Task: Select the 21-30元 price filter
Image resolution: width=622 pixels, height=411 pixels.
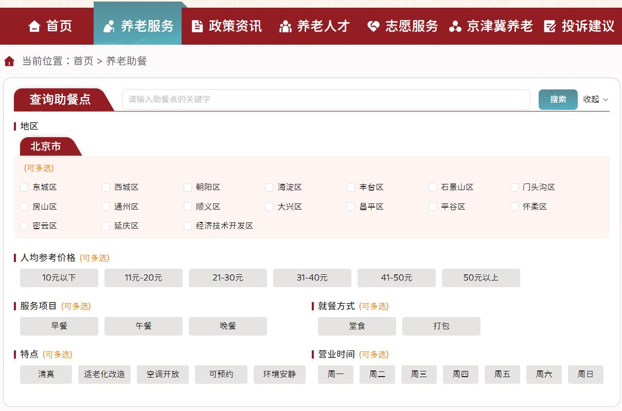Action: [x=227, y=277]
